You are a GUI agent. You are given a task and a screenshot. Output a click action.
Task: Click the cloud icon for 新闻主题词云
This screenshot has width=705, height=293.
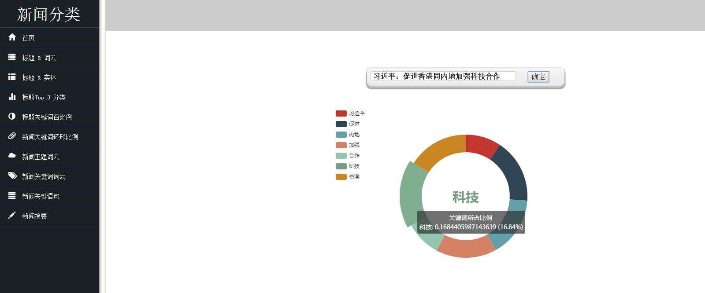[x=12, y=156]
